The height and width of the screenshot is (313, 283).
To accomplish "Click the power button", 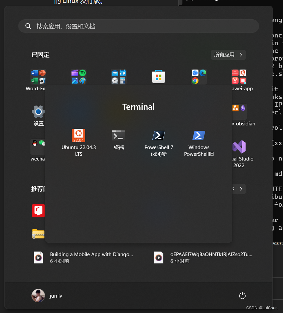I will click(242, 296).
